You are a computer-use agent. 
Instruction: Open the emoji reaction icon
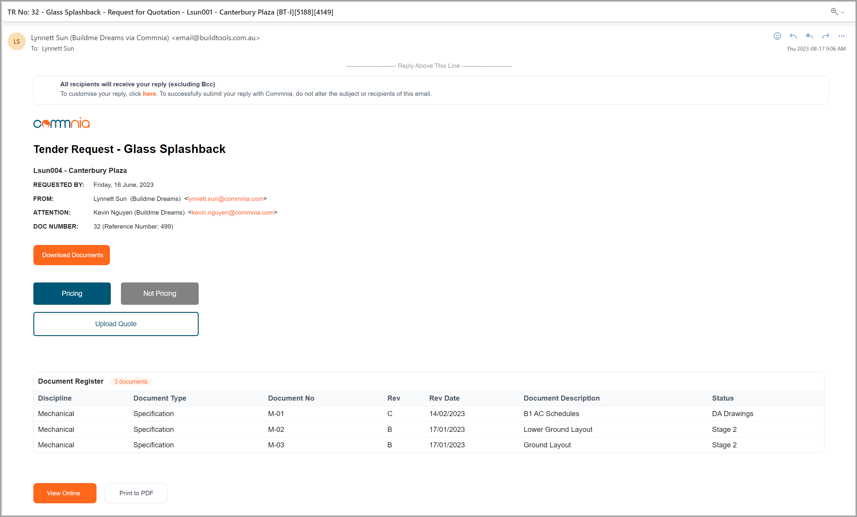pyautogui.click(x=777, y=36)
